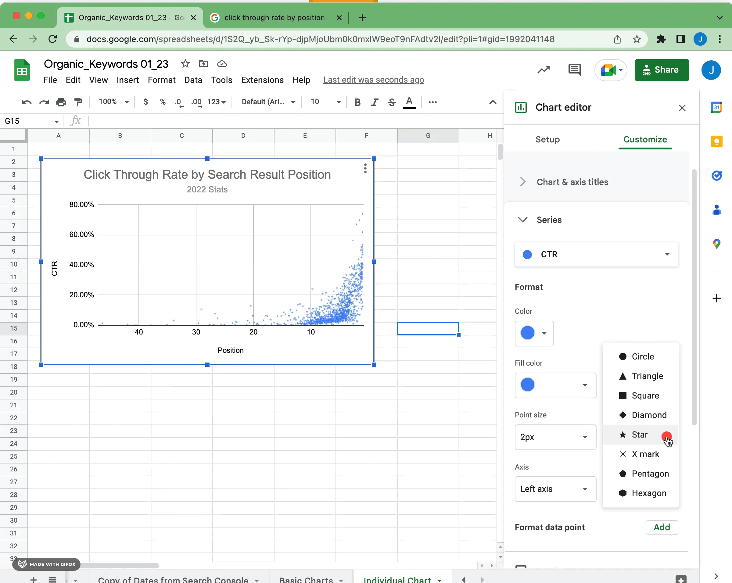732x583 pixels.
Task: Click the chart line icon in toolbar
Action: tap(543, 70)
